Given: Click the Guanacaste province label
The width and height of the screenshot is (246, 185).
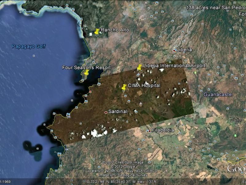Looking at the screenshot, I should coord(217,95).
